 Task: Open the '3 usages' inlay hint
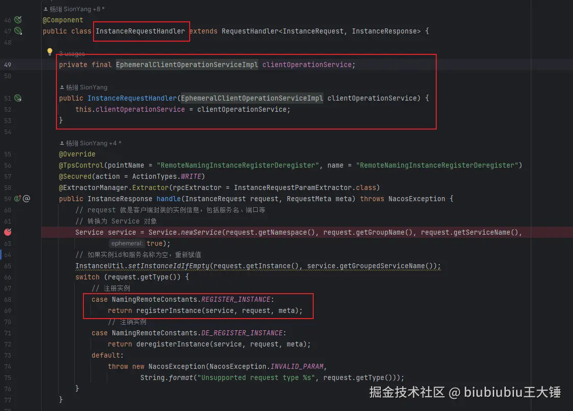point(72,54)
